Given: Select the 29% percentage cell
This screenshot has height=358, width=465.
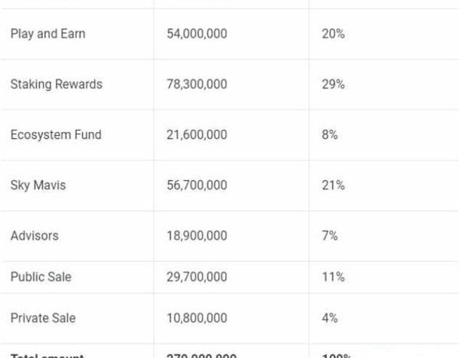Looking at the screenshot, I should tap(333, 84).
